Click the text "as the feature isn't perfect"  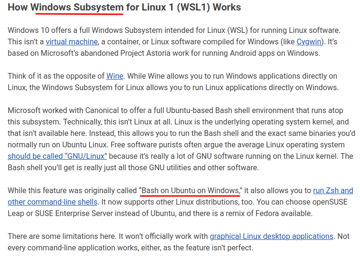pyautogui.click(x=207, y=248)
